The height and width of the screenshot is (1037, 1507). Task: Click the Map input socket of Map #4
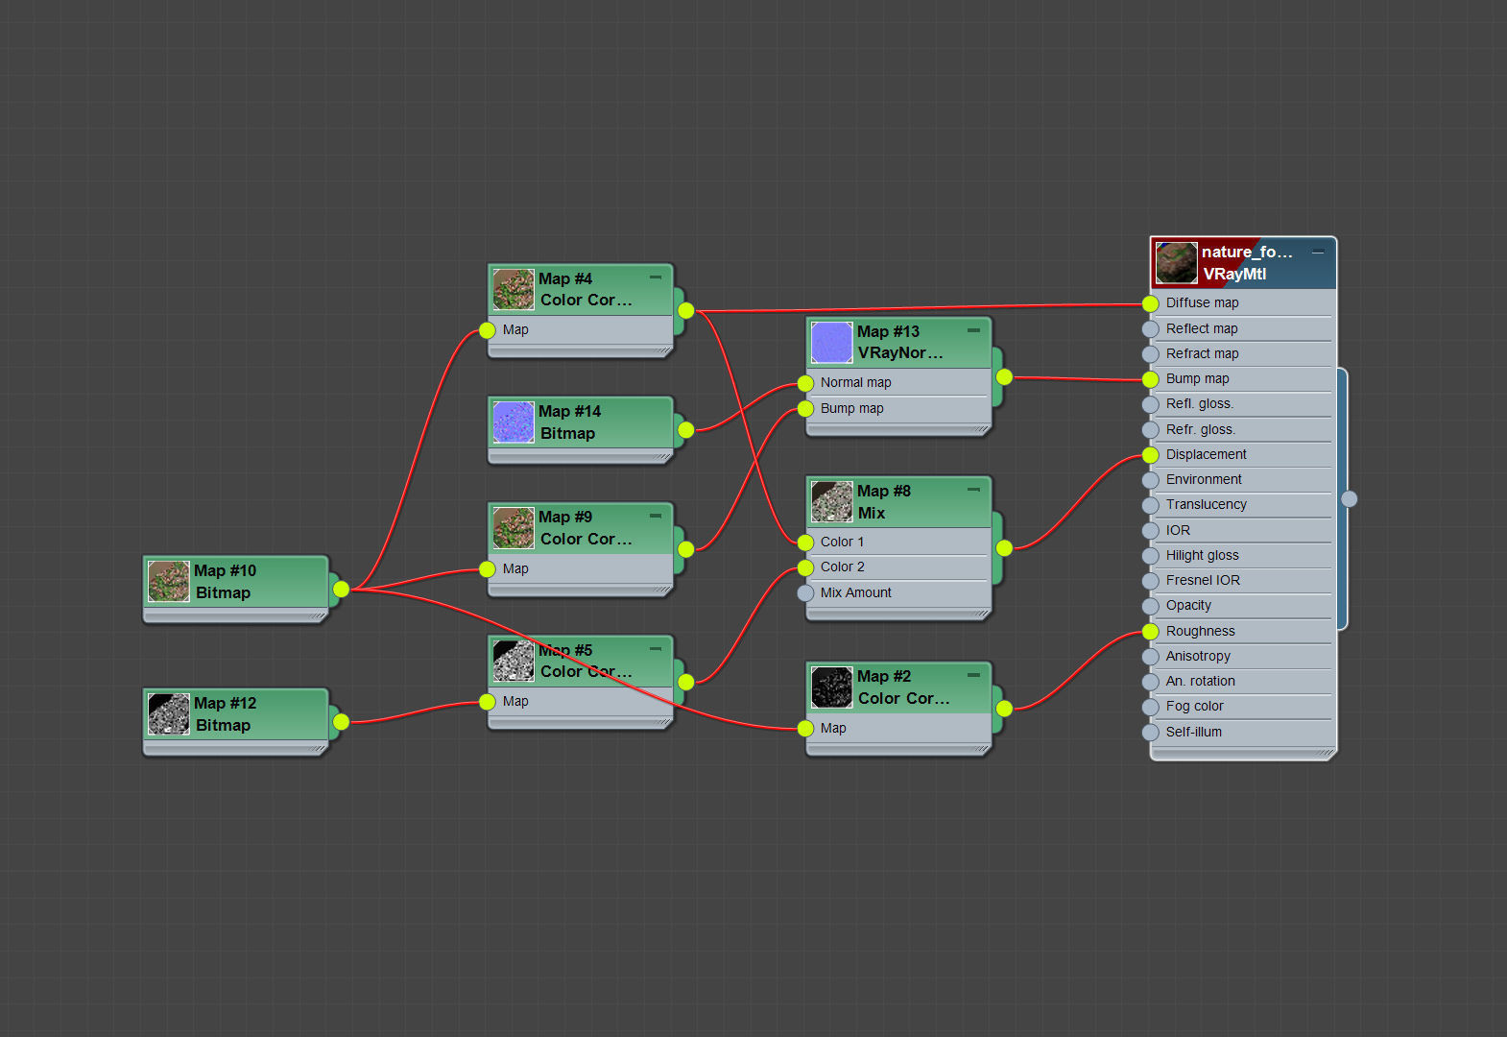(x=488, y=330)
